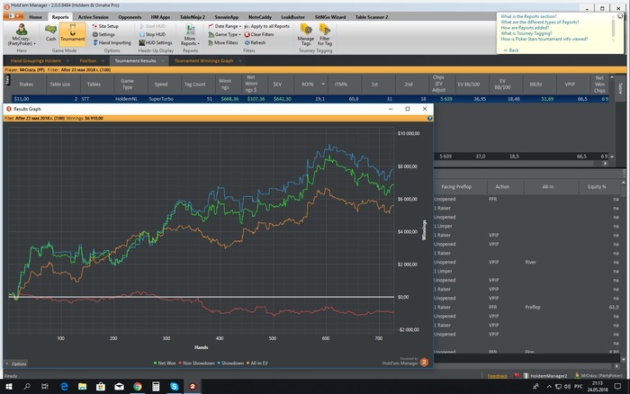630x394 pixels.
Task: Click the ITM% column header
Action: tap(341, 85)
